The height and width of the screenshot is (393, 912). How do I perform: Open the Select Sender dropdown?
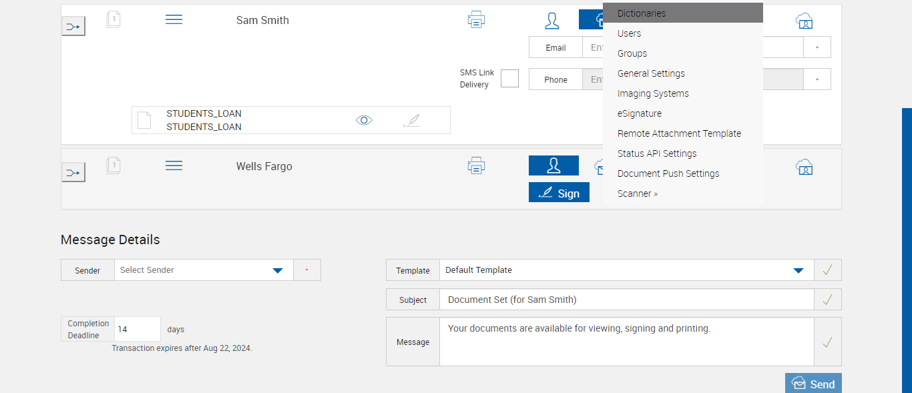pyautogui.click(x=278, y=270)
